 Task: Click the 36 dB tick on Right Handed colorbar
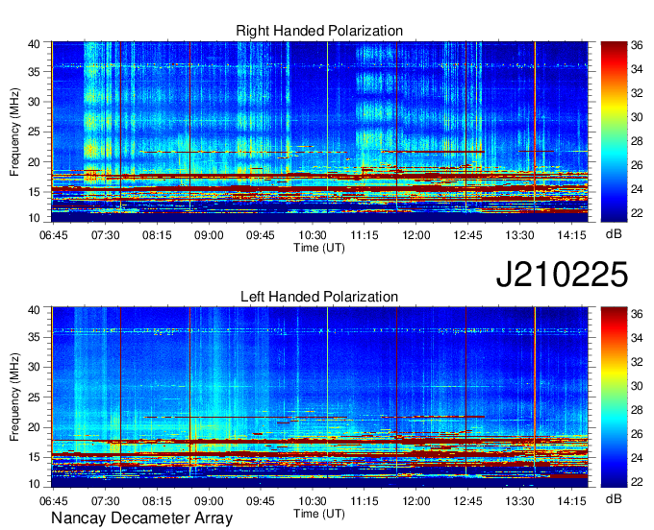pos(637,45)
